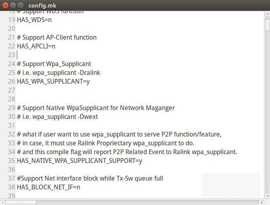
Task: Click the '# Support Wpa_Supplicant' comment line
Action: (54, 64)
